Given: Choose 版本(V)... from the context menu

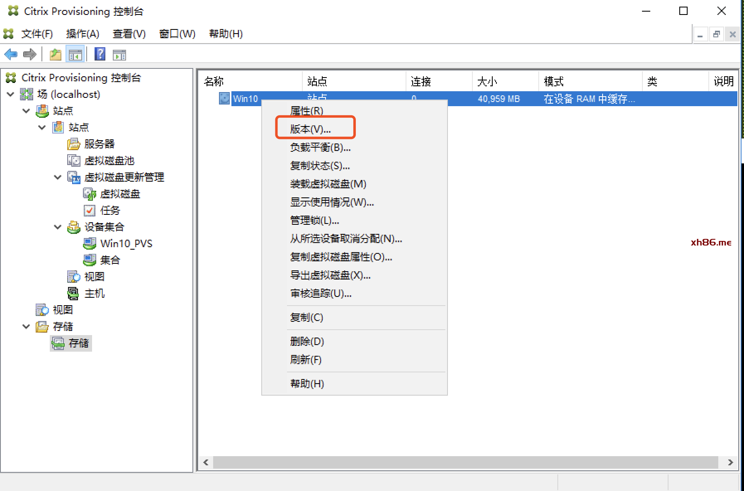Looking at the screenshot, I should point(310,129).
